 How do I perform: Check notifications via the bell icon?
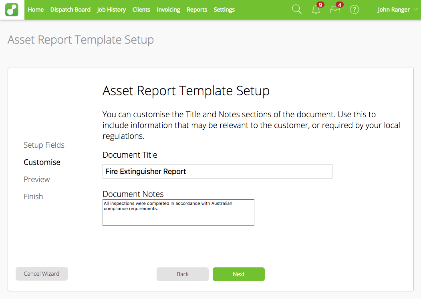pyautogui.click(x=316, y=10)
